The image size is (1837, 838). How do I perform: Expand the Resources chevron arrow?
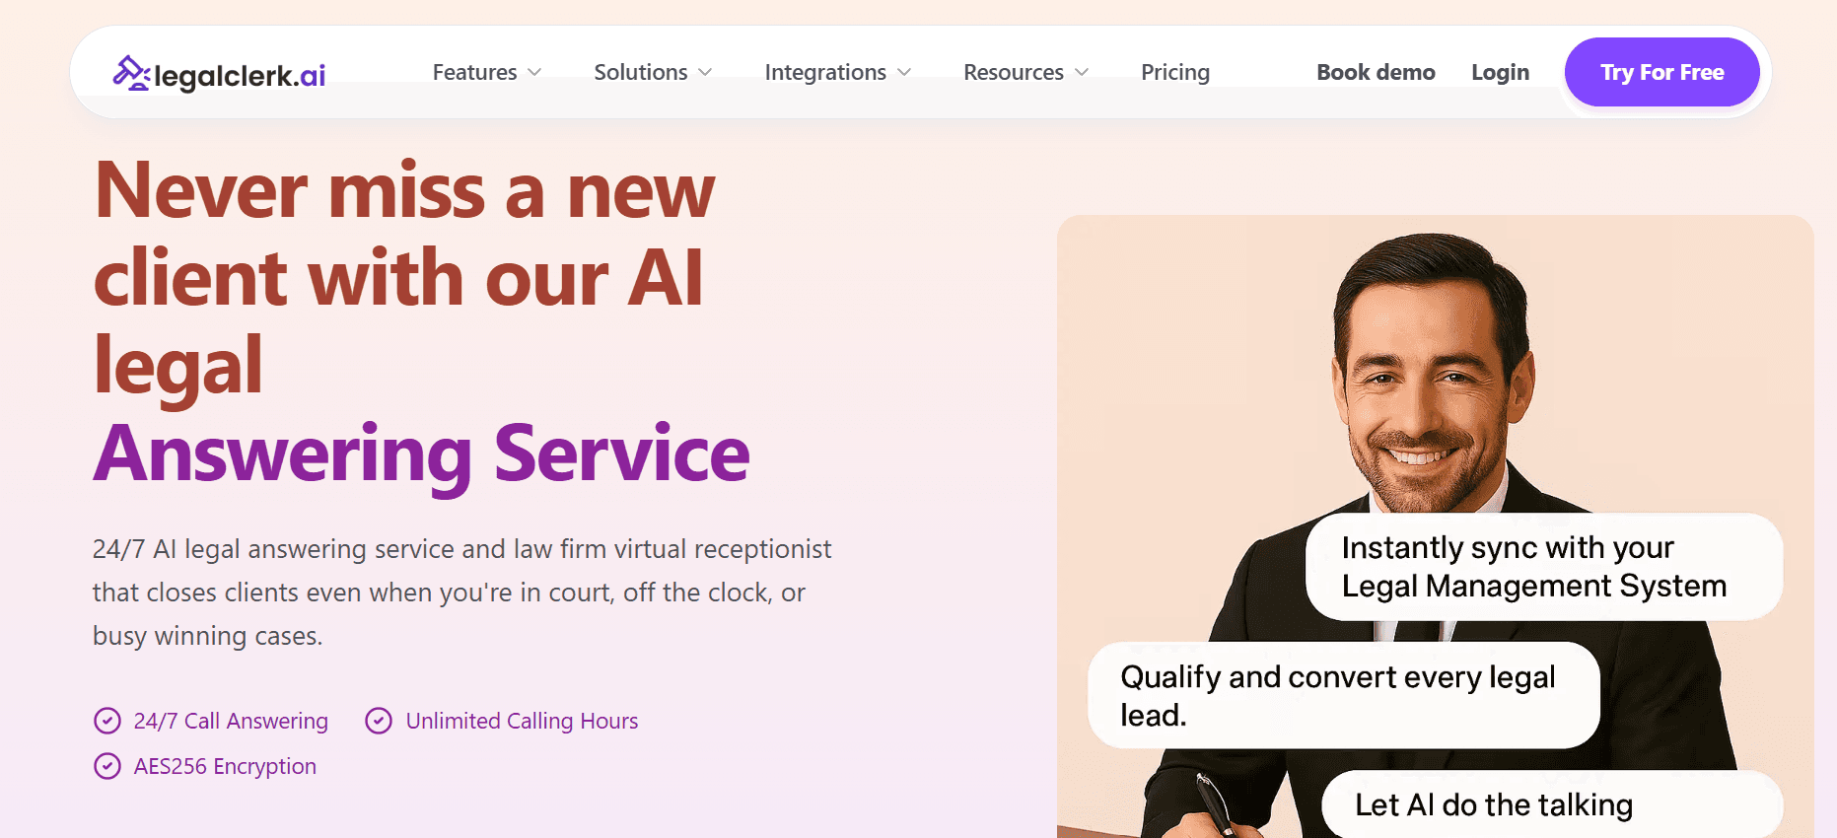pos(1082,73)
